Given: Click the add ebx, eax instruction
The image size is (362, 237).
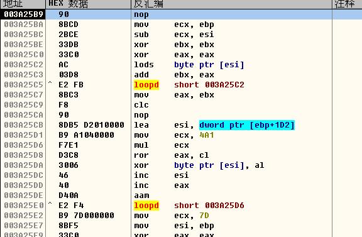Looking at the screenshot, I should click(x=174, y=75).
